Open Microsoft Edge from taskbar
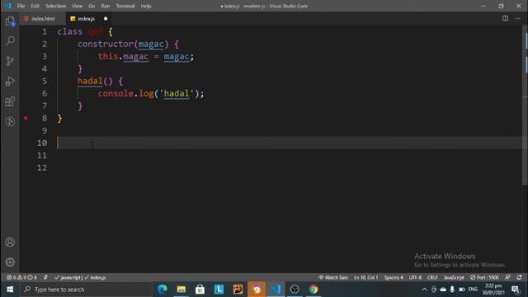Viewport: 528px width, 297px height. point(163,290)
